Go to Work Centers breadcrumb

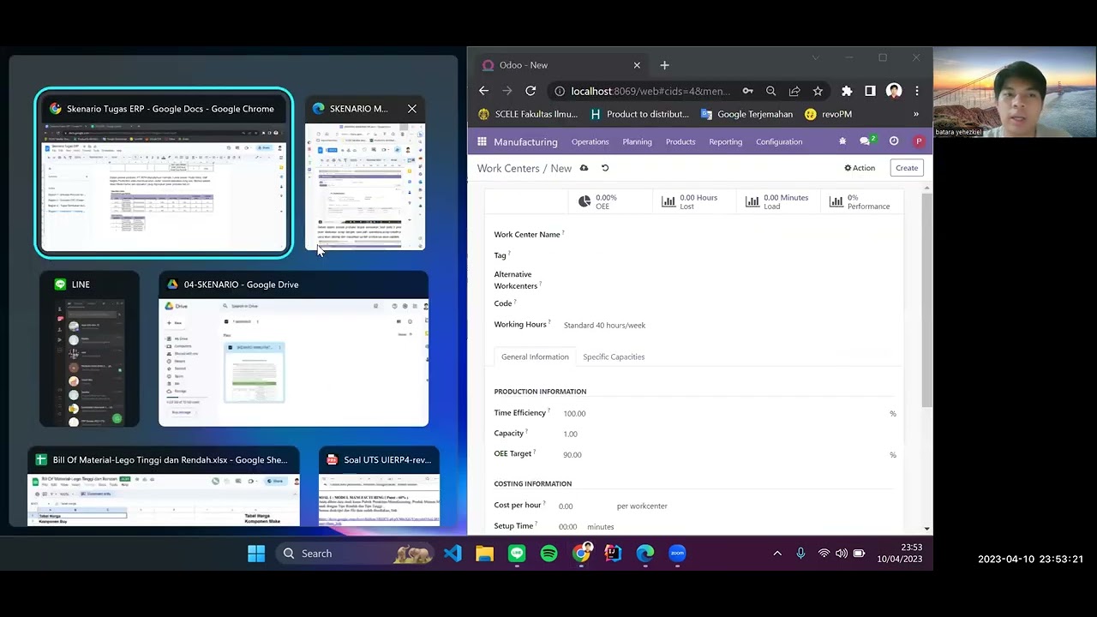click(x=508, y=168)
